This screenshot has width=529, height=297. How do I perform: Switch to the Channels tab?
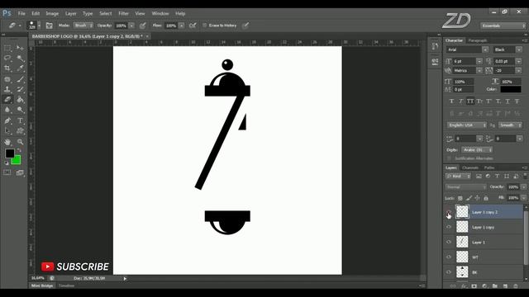(470, 167)
